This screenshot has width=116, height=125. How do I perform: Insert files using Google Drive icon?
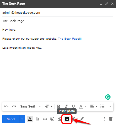(59, 119)
